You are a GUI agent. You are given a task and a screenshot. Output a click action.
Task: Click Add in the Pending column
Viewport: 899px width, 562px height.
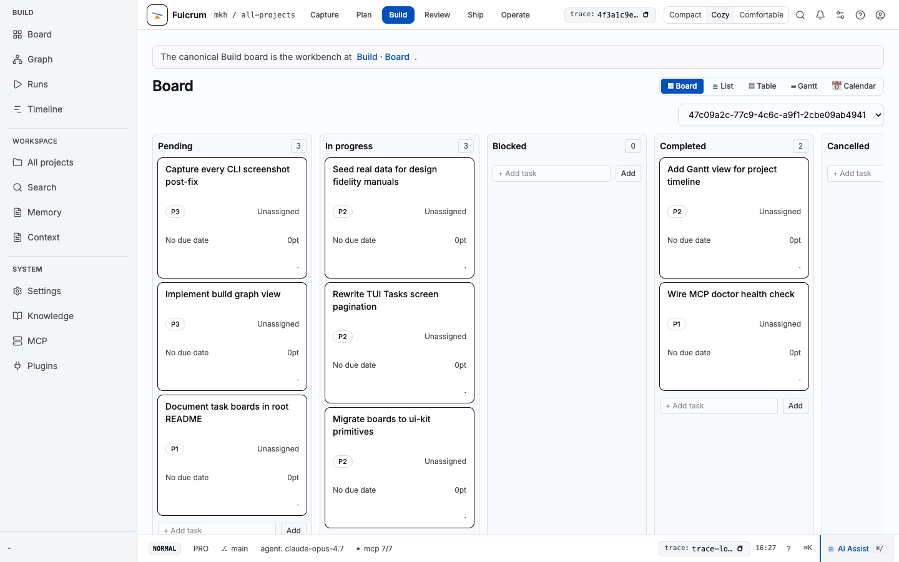coord(293,530)
